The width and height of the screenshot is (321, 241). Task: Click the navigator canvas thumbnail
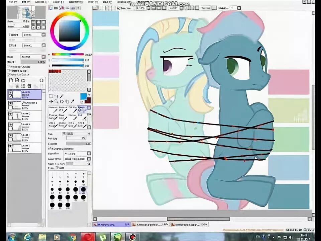coord(26,12)
